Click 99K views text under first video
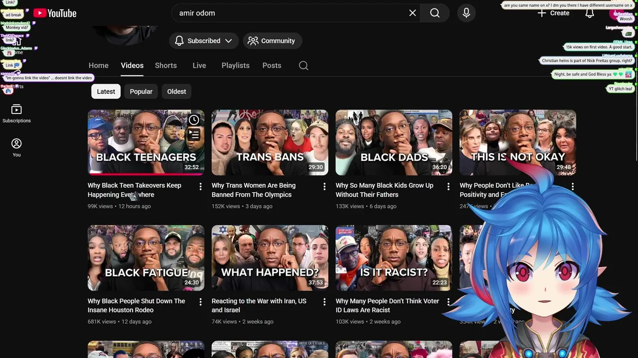The image size is (638, 358). coord(100,206)
